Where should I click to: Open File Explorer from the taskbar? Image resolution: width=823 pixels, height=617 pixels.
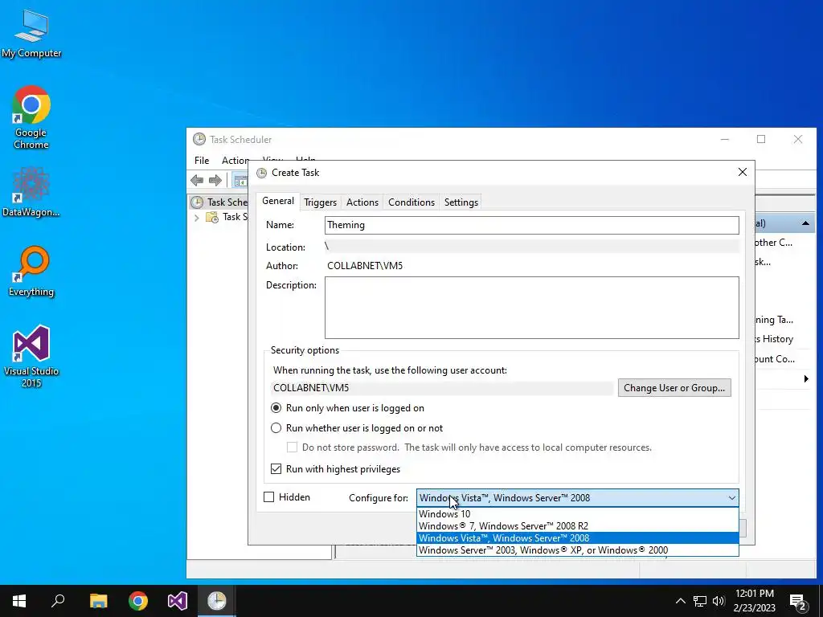click(98, 601)
